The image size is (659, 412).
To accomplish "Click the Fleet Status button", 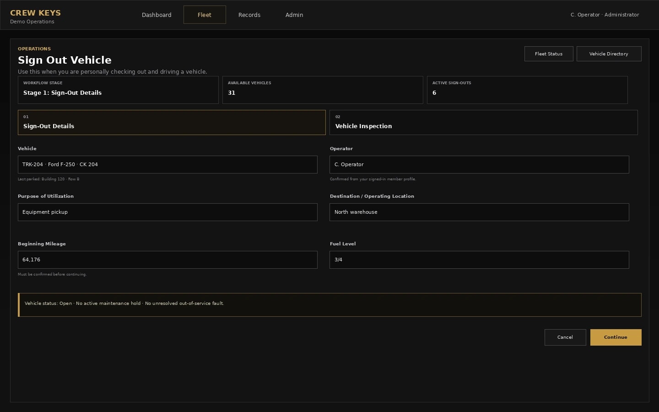I will (x=549, y=54).
